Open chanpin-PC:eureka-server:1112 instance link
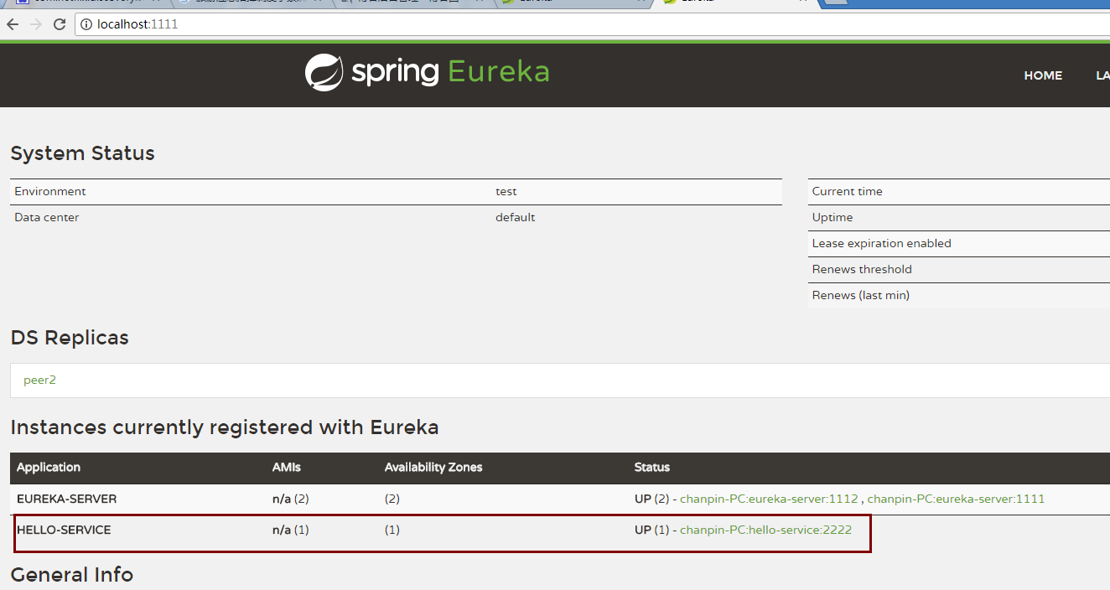Viewport: 1110px width, 590px height. [769, 499]
